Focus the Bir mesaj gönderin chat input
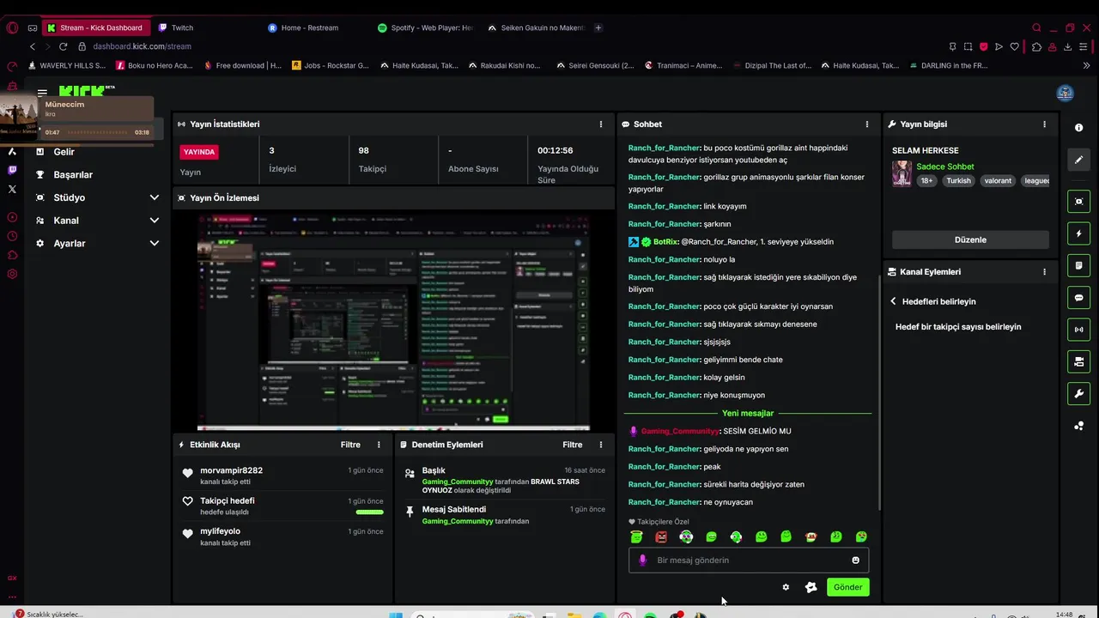 point(749,560)
